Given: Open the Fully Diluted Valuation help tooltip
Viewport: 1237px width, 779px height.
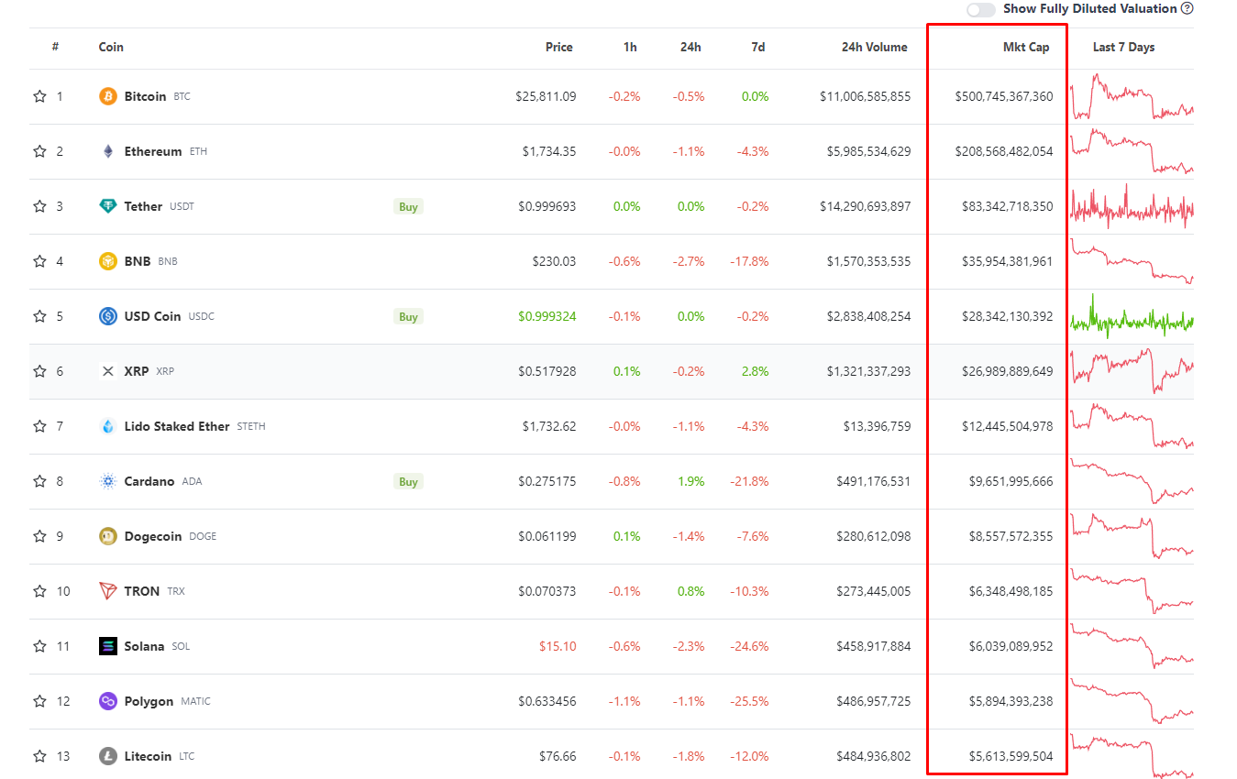Looking at the screenshot, I should coord(1184,8).
